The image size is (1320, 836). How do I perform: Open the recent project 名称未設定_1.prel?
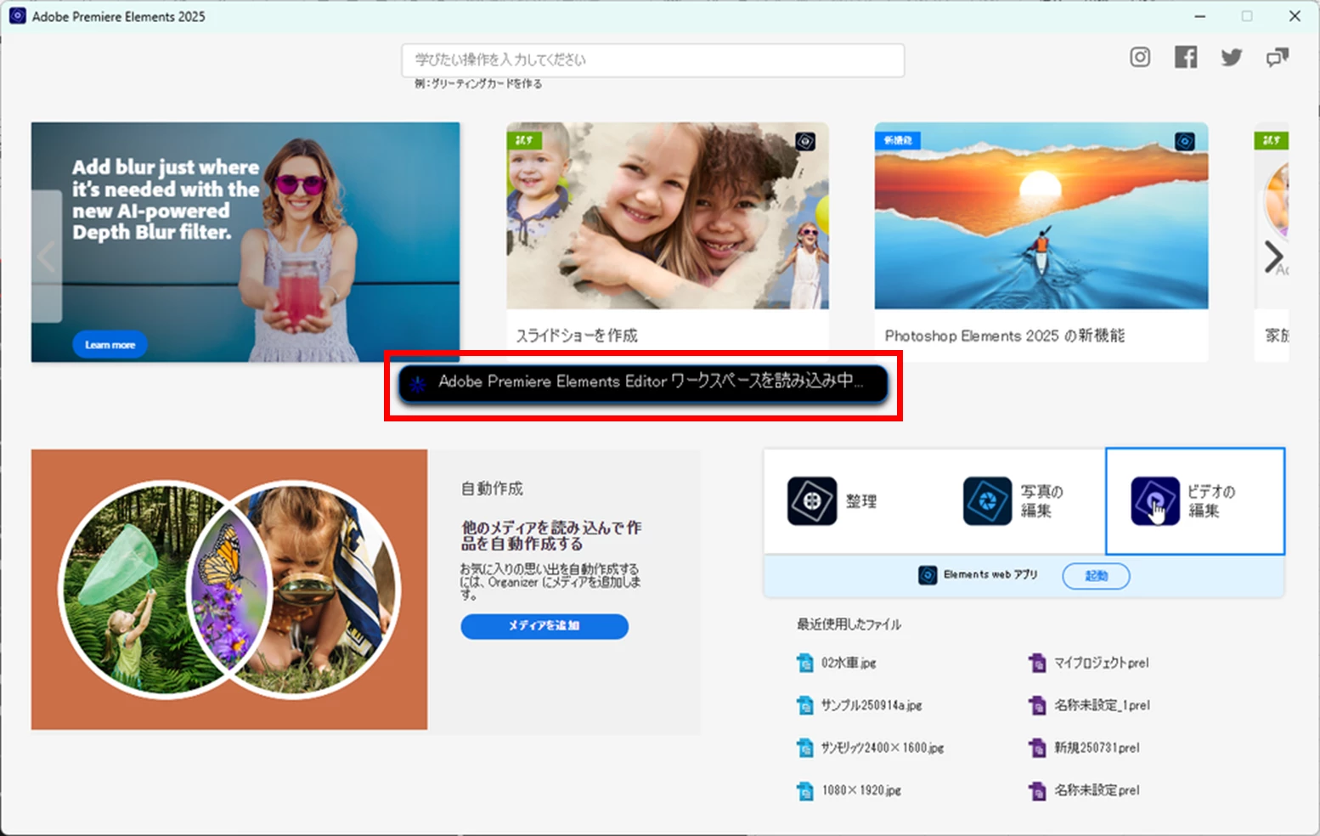click(1103, 705)
